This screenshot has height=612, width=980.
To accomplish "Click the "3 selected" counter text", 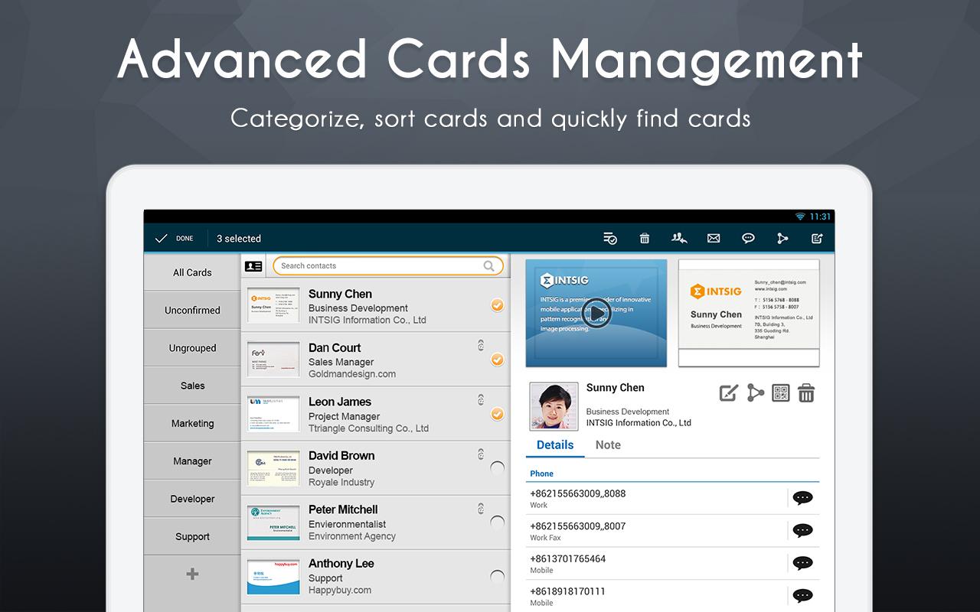I will [x=239, y=239].
